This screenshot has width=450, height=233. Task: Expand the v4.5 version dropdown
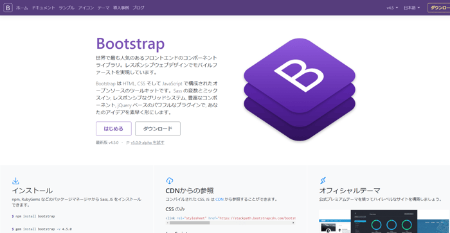pyautogui.click(x=392, y=8)
